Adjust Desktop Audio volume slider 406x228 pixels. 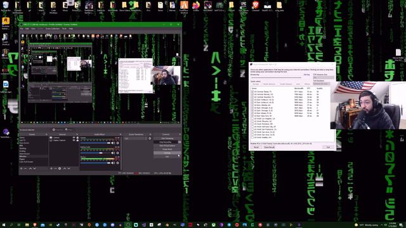pyautogui.click(x=95, y=153)
